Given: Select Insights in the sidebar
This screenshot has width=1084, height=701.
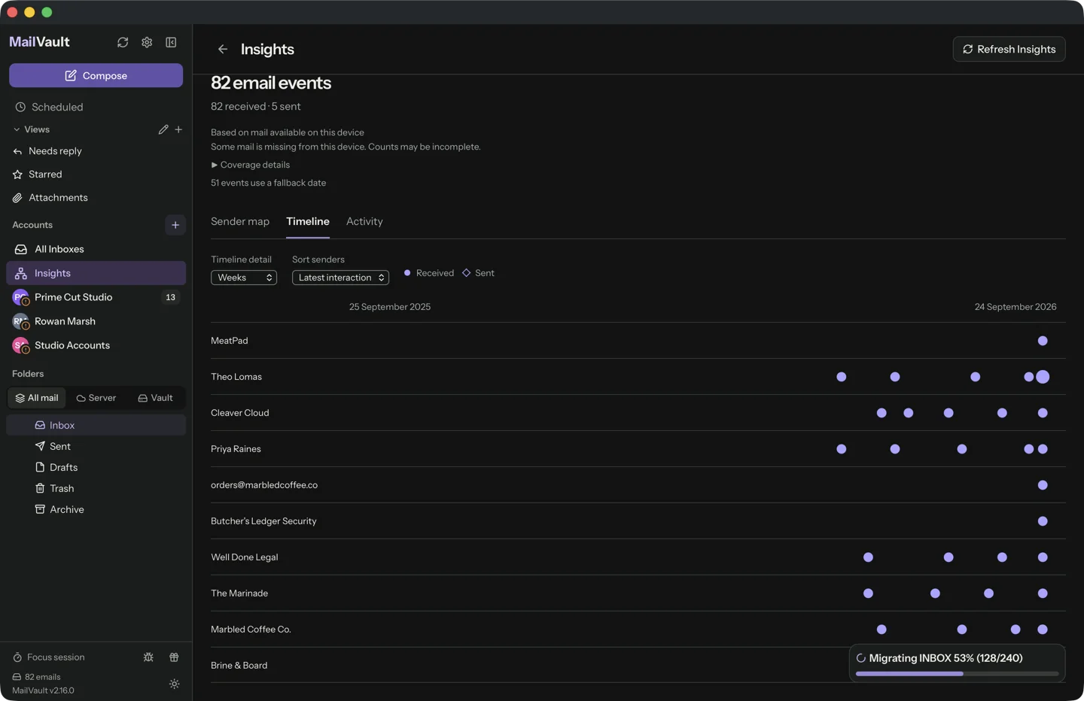Looking at the screenshot, I should (96, 273).
